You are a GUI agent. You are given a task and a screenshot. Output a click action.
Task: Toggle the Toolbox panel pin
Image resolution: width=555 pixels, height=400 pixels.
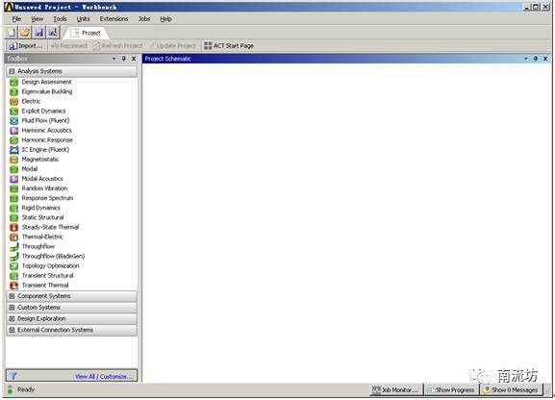pyautogui.click(x=124, y=59)
